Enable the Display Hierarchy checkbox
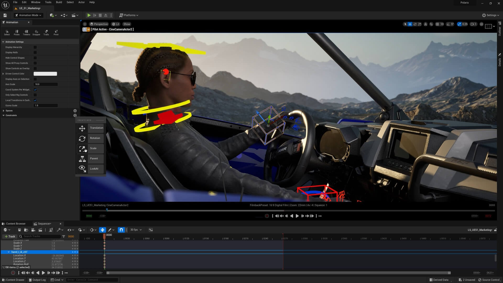This screenshot has height=283, width=503. click(35, 47)
